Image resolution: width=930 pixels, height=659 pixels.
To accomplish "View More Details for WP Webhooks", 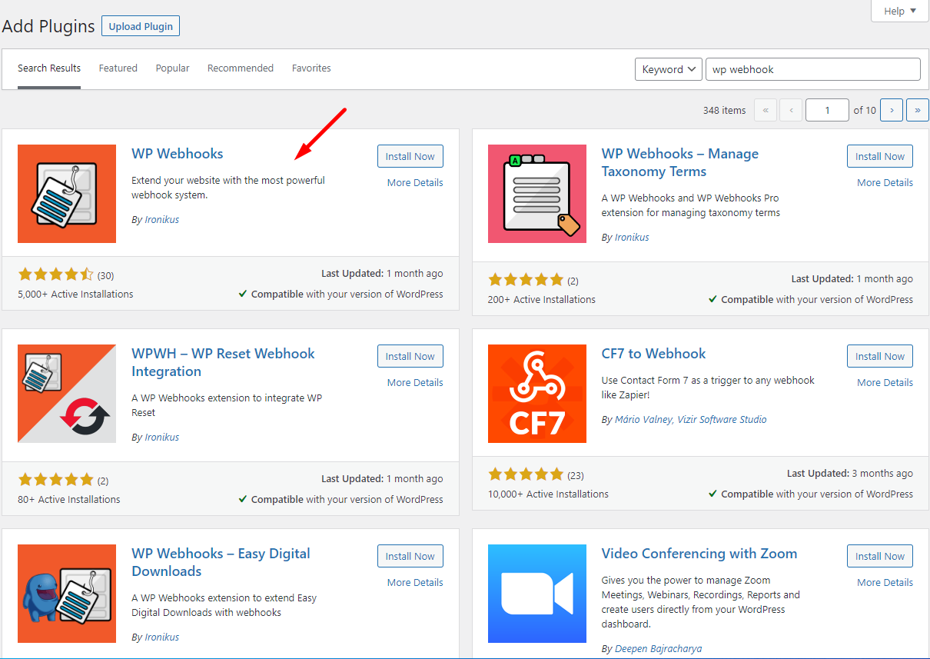I will [x=415, y=183].
